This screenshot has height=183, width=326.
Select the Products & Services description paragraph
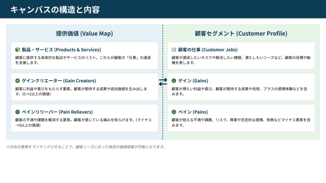coord(83,60)
